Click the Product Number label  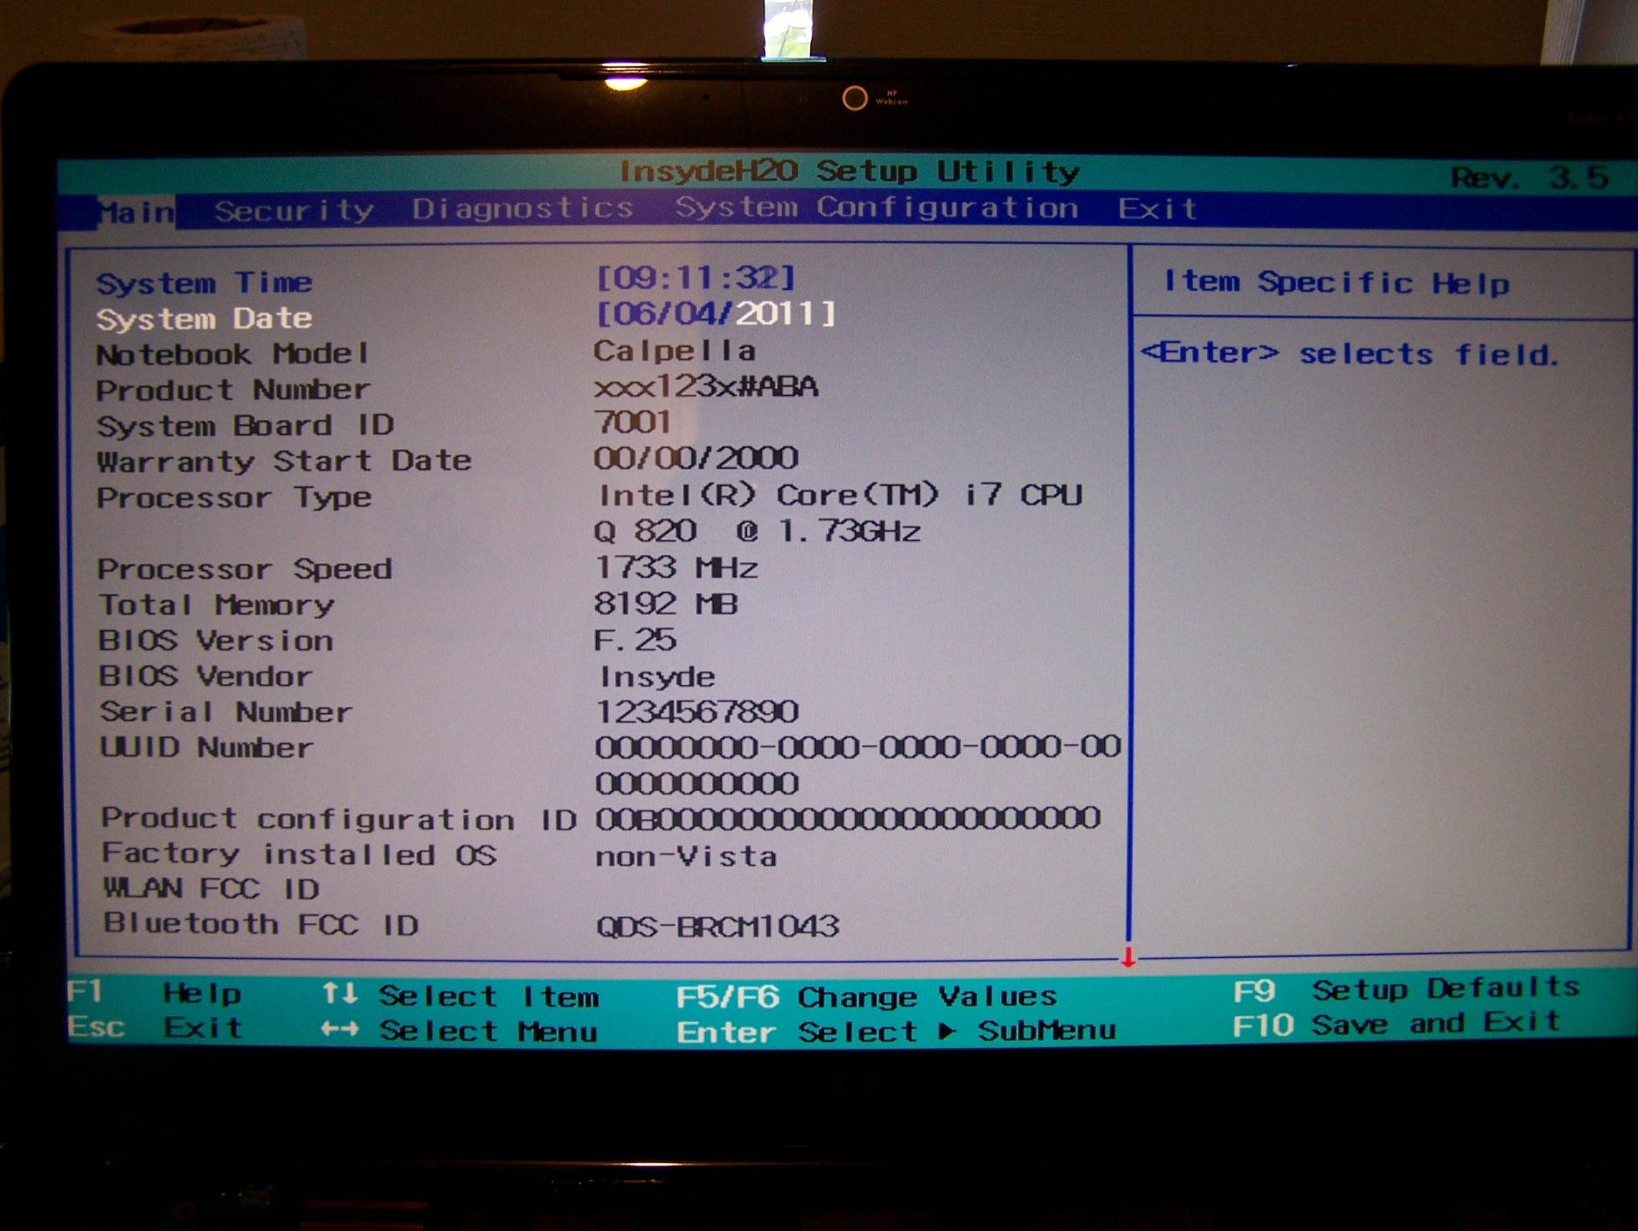(x=234, y=390)
